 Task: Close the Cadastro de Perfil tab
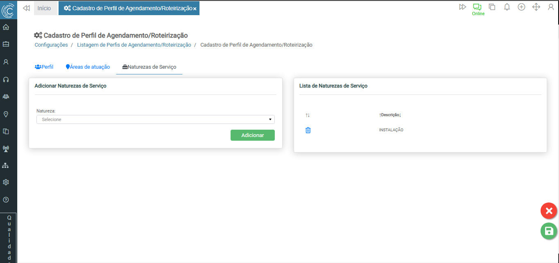coord(195,9)
